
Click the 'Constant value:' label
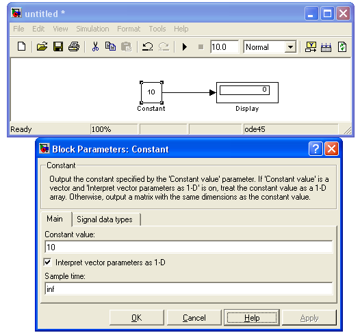tap(70, 234)
